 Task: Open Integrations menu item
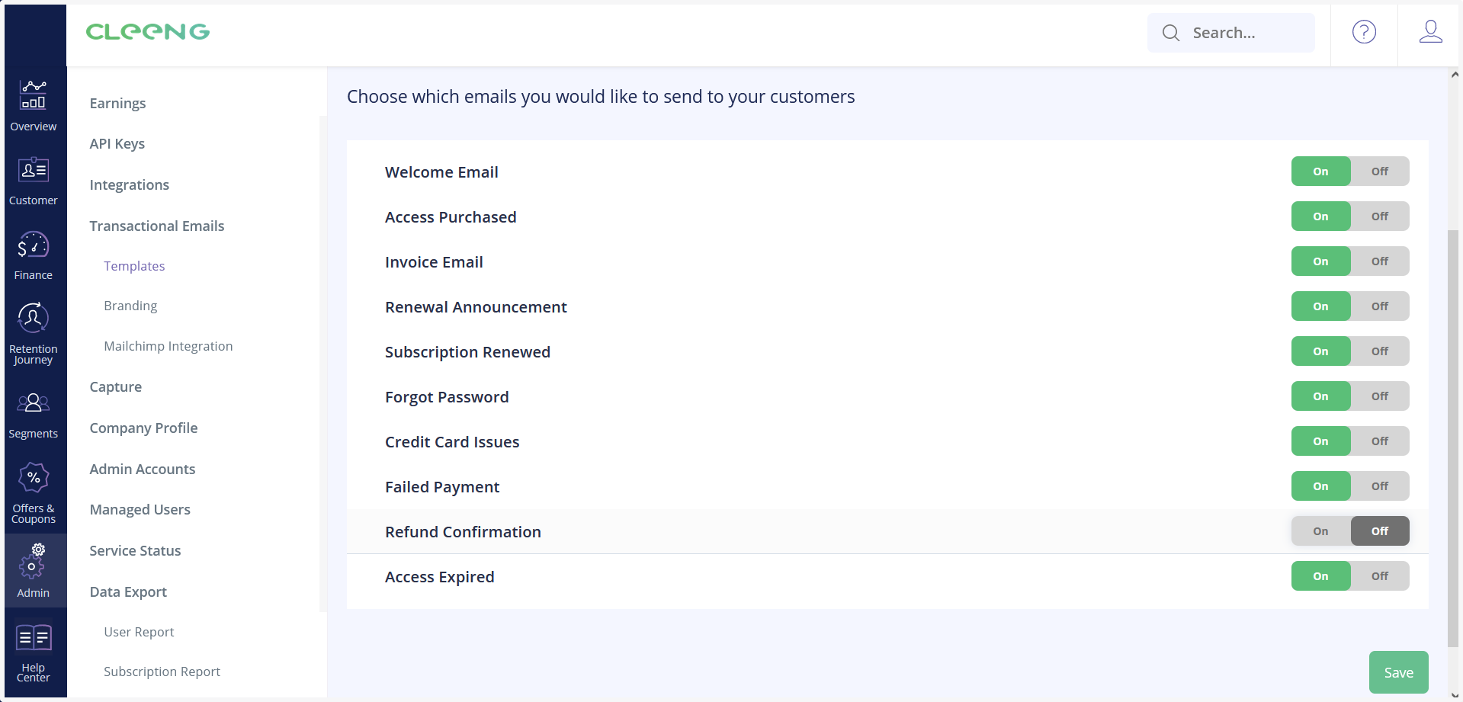[129, 184]
